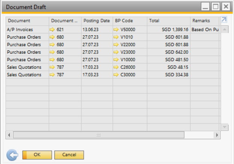The image size is (234, 164).
Task: Open link arrow beside BP Code V10000
Action: point(116,60)
